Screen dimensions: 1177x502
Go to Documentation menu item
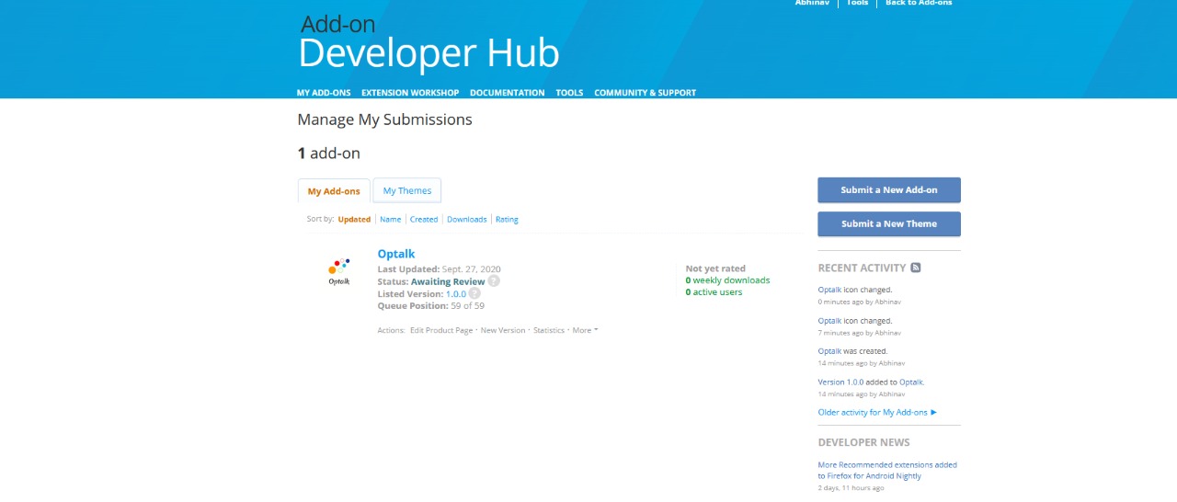click(x=507, y=93)
